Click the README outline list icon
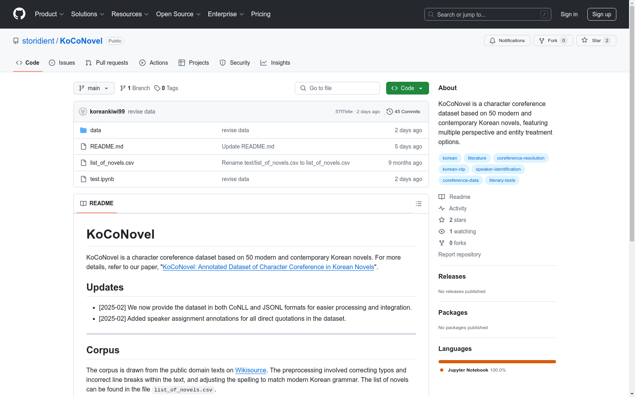The height and width of the screenshot is (397, 635). (418, 204)
